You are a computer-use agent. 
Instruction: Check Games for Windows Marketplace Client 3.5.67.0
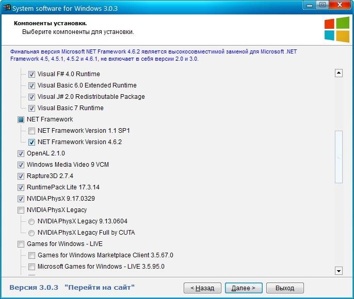(31, 255)
